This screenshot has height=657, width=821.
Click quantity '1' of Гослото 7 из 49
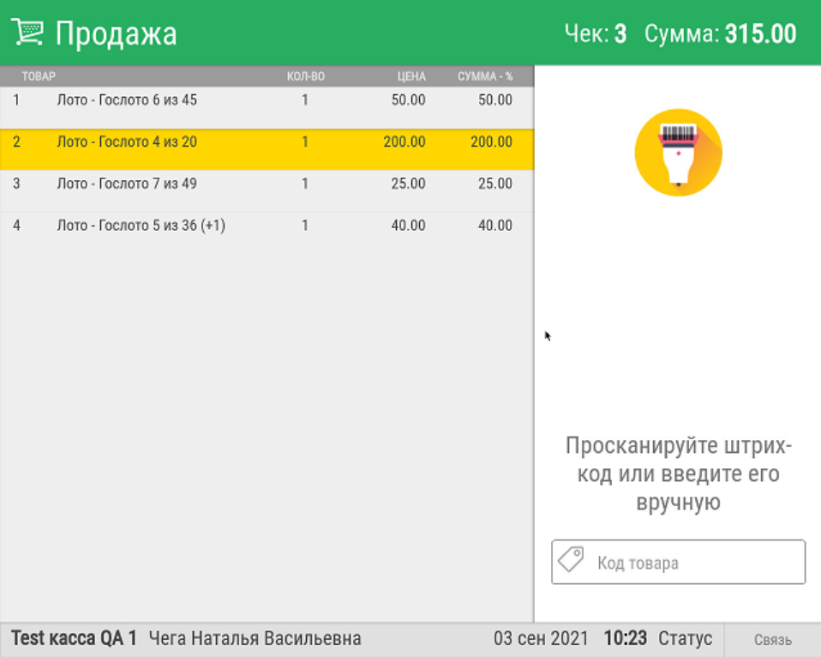(305, 184)
